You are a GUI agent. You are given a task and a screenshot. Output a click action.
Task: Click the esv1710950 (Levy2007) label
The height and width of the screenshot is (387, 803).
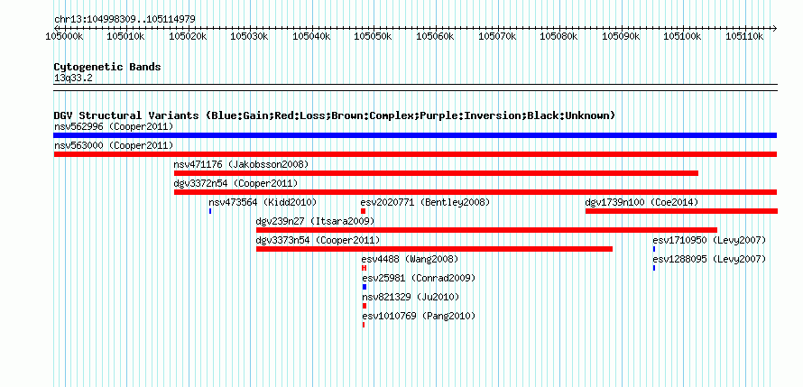(x=709, y=240)
